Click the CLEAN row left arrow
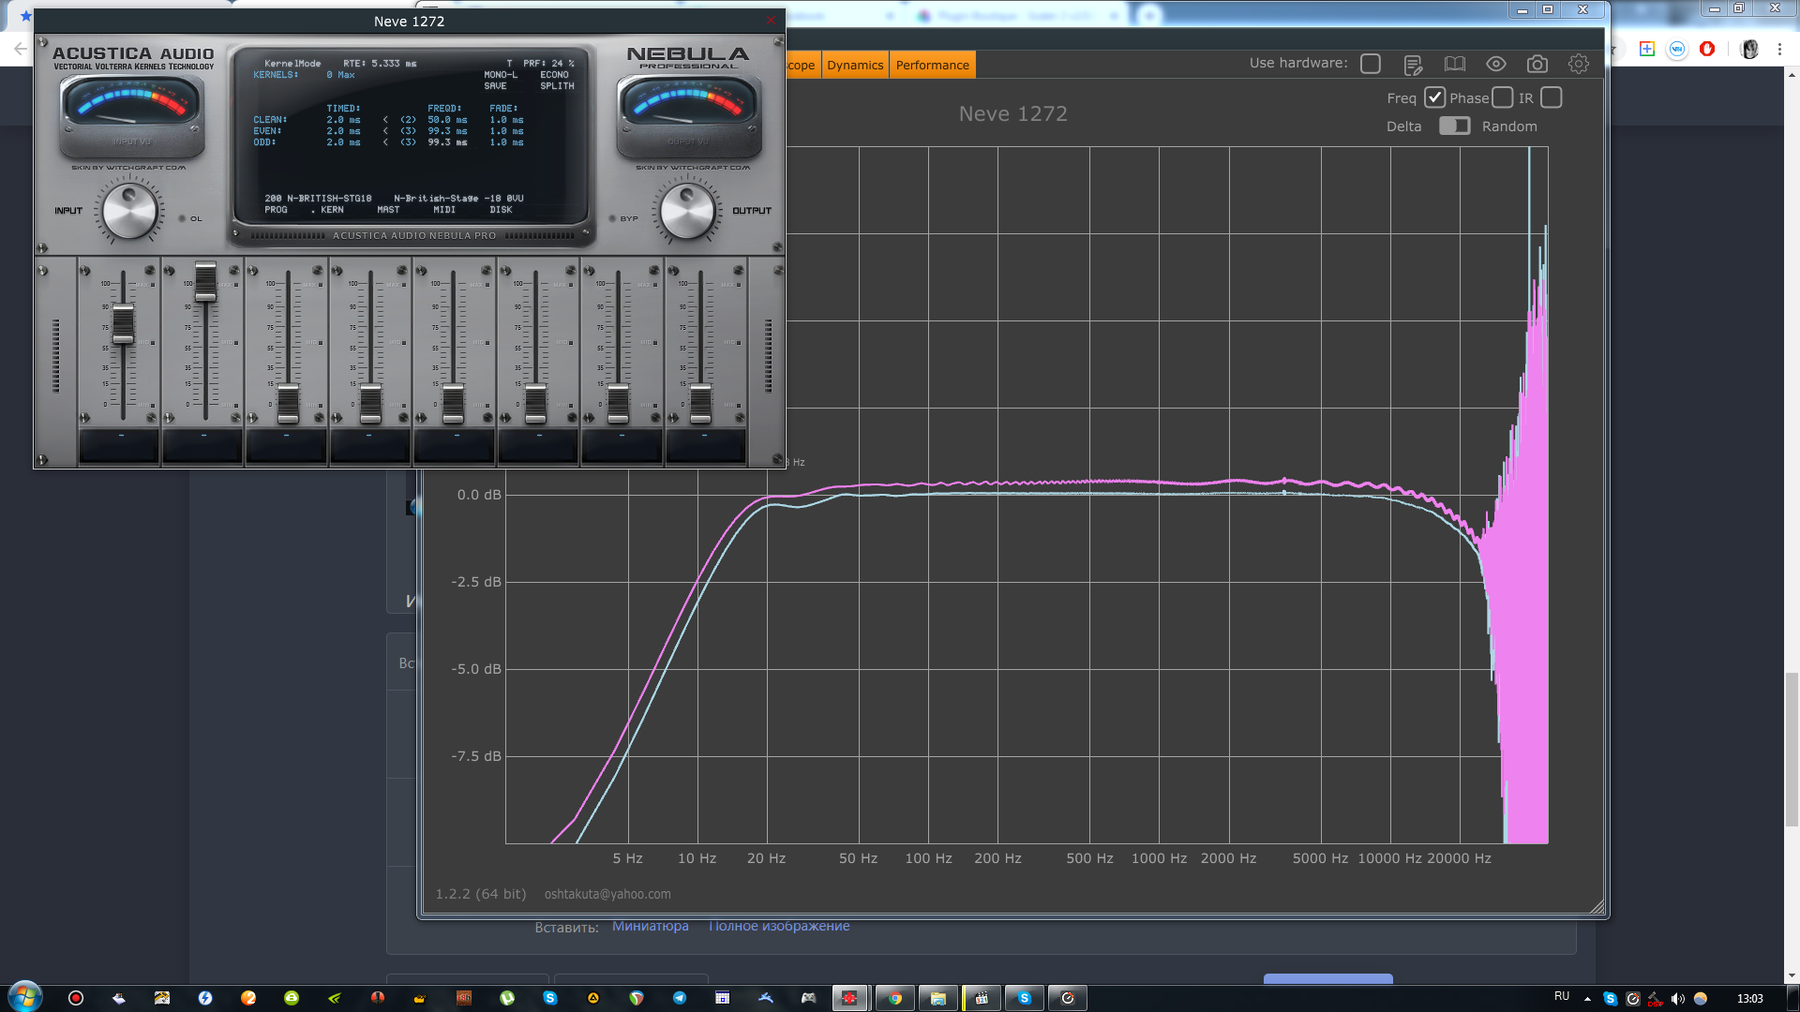This screenshot has width=1800, height=1012. [x=385, y=120]
